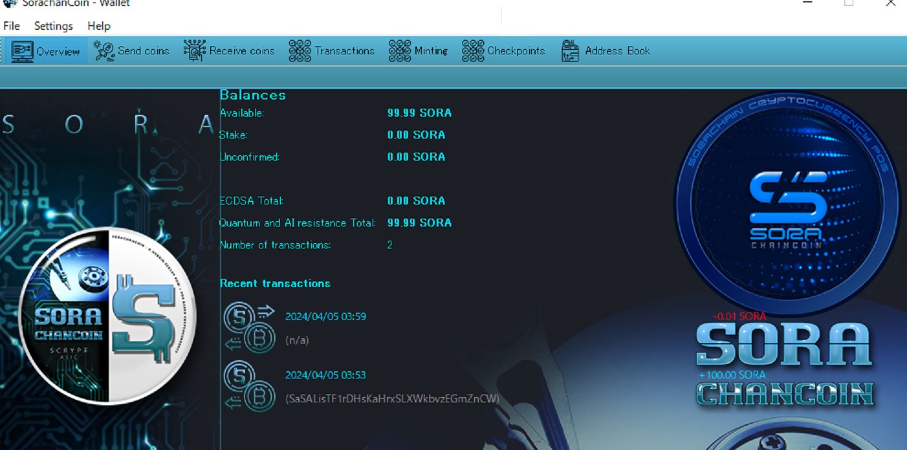907x450 pixels.
Task: Click the Number of transactions: label
Action: tap(275, 245)
